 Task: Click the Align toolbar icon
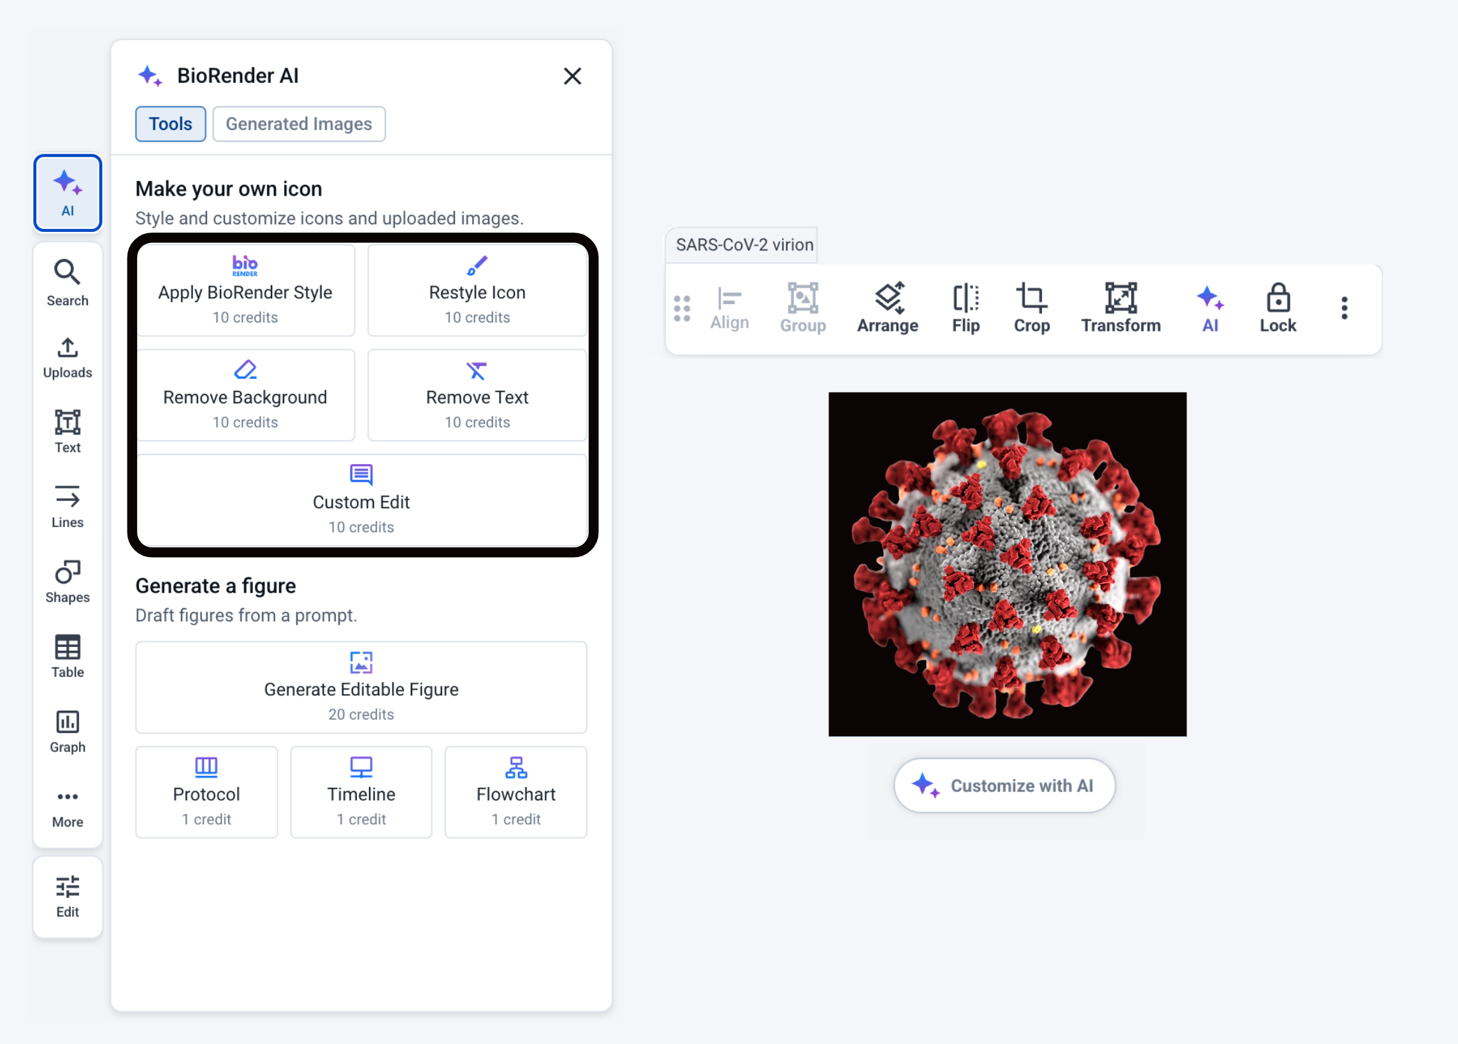tap(730, 308)
